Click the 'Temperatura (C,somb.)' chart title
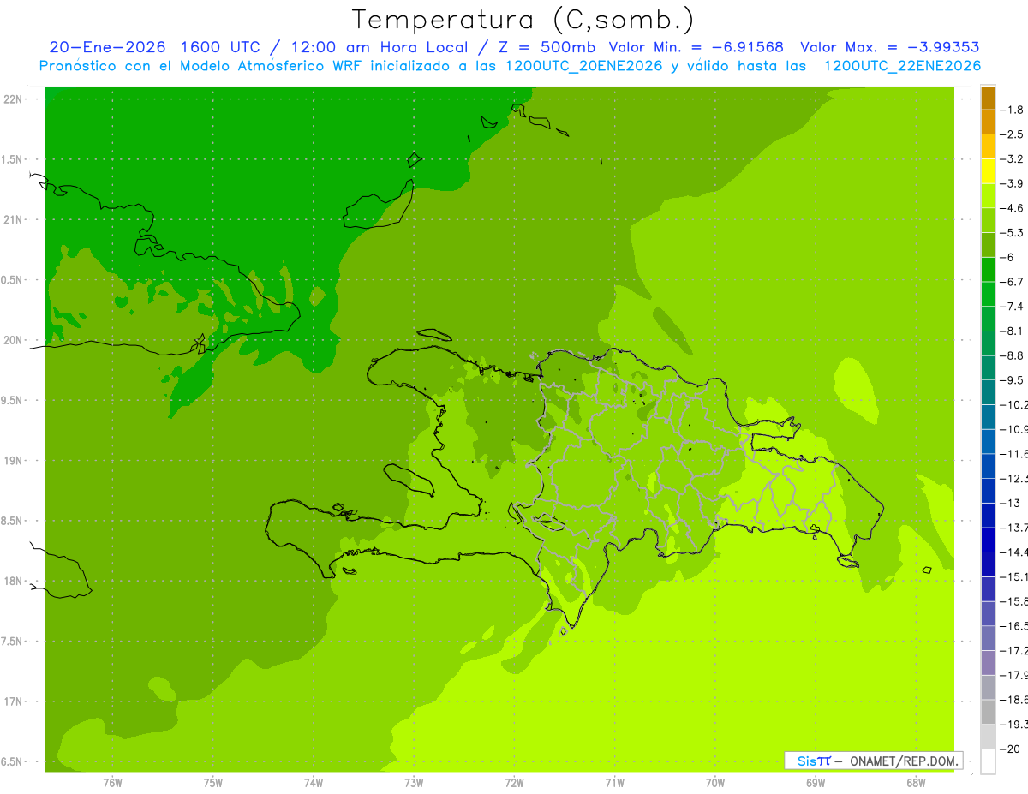Image resolution: width=1028 pixels, height=794 pixels. click(x=523, y=20)
